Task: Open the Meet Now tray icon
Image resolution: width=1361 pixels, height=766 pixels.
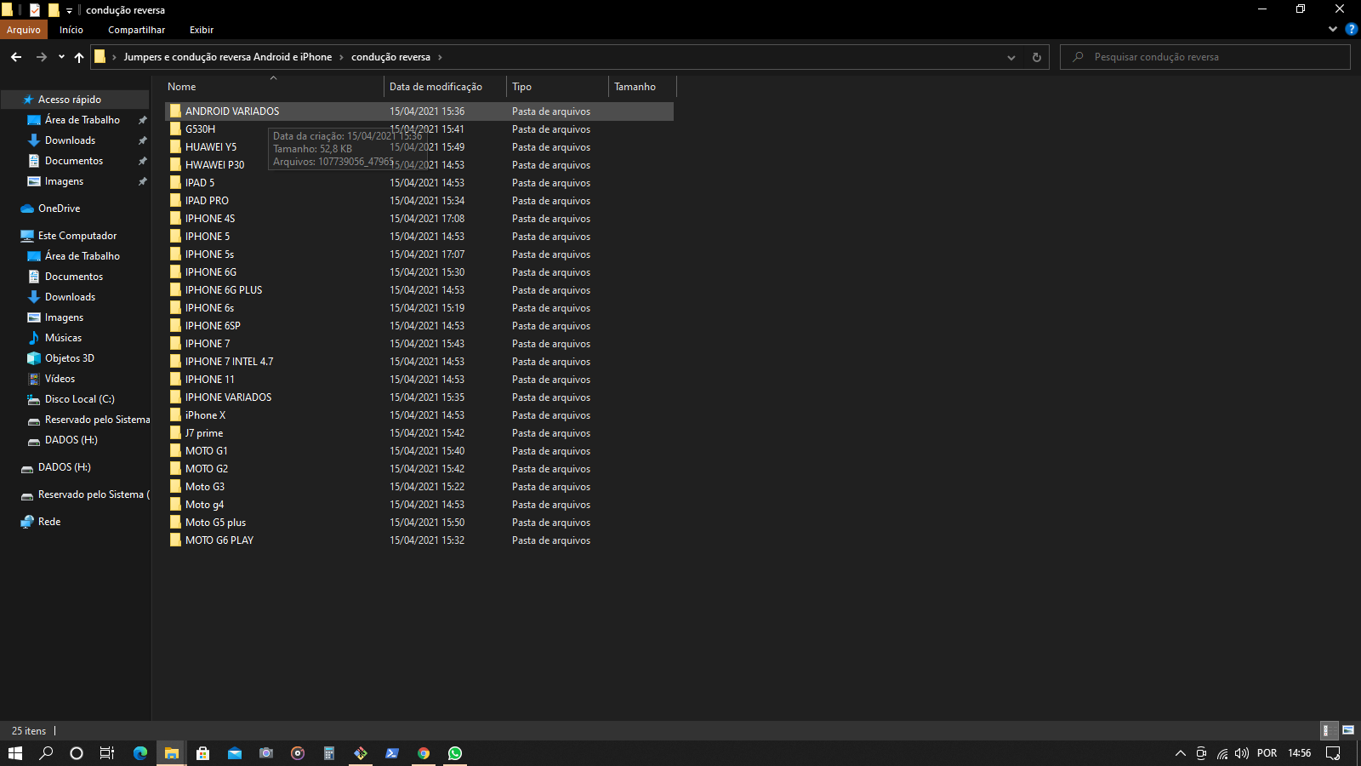Action: click(1201, 753)
